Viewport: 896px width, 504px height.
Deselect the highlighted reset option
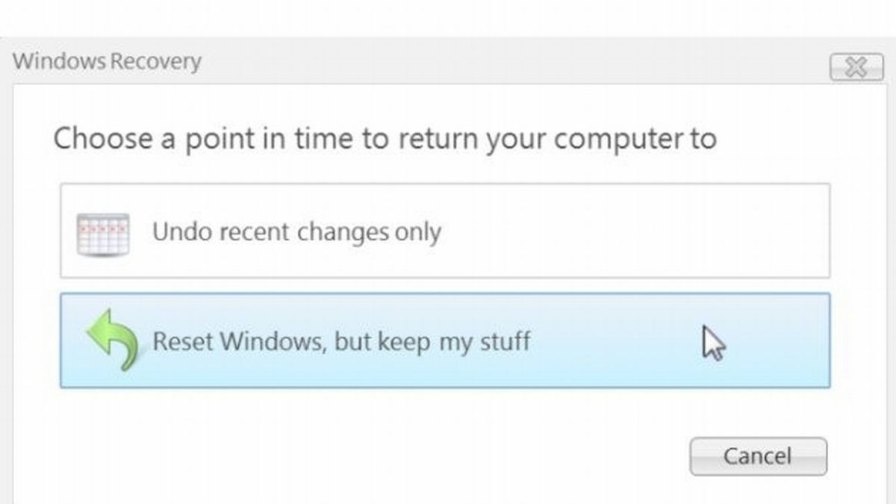(x=444, y=340)
